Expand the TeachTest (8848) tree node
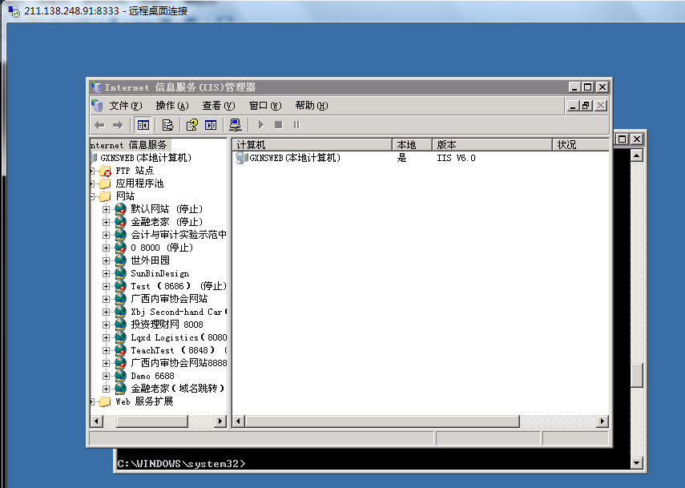Screen dimensions: 685x488 106,350
